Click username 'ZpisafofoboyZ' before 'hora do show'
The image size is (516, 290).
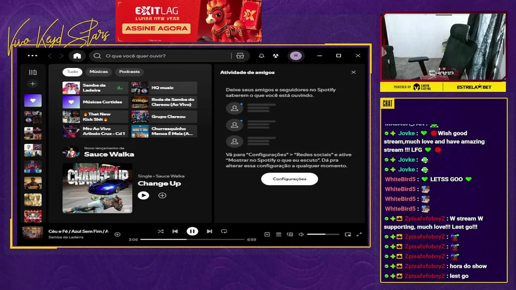(x=424, y=266)
